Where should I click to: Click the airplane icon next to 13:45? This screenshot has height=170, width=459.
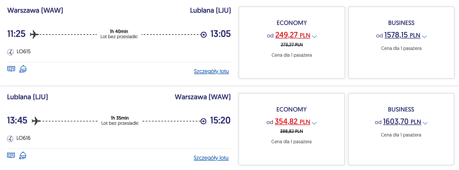(36, 121)
